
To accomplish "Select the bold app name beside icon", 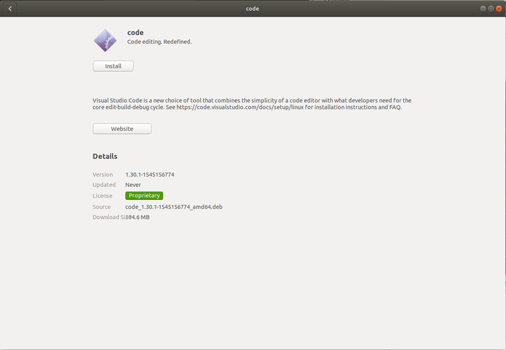I will [x=136, y=33].
